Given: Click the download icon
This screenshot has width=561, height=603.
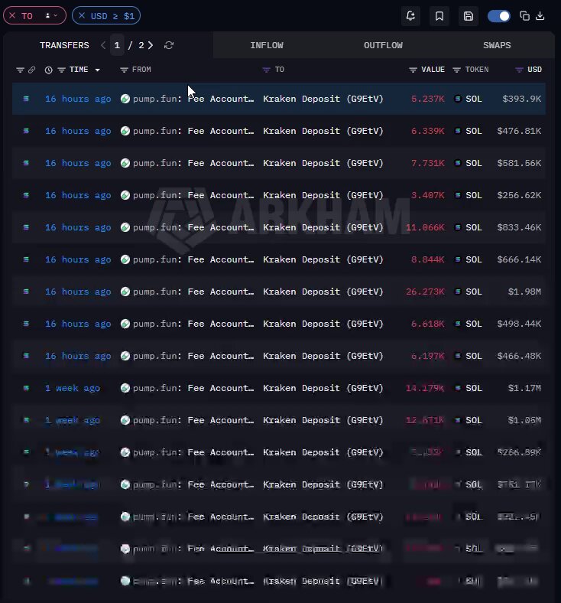Looking at the screenshot, I should [540, 16].
